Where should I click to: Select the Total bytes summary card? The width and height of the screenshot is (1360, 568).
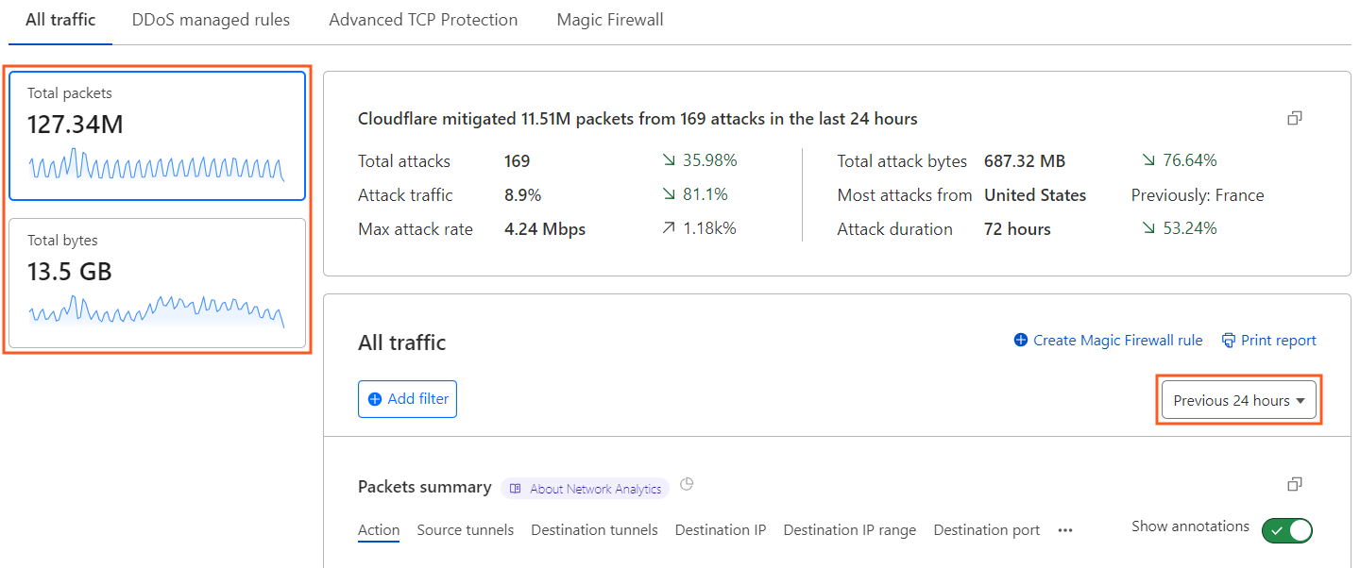tap(157, 283)
